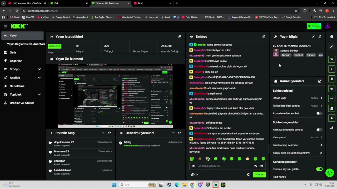Screen dimensions: 337x189
Task: Pop out the Sohbet chat panel
Action: point(264,37)
